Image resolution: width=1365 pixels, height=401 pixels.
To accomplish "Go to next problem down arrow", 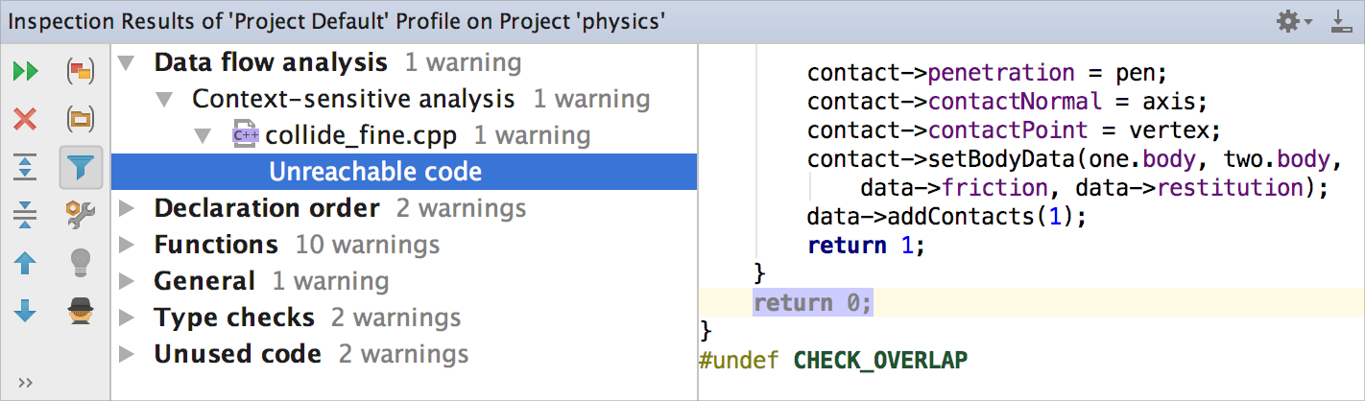I will pos(26,311).
